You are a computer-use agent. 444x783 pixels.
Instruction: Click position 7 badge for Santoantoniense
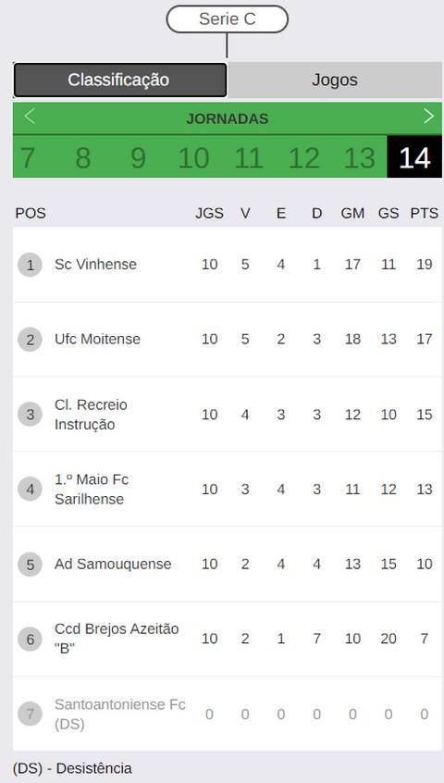tap(30, 715)
